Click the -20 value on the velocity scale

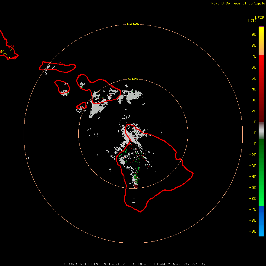coord(253,155)
